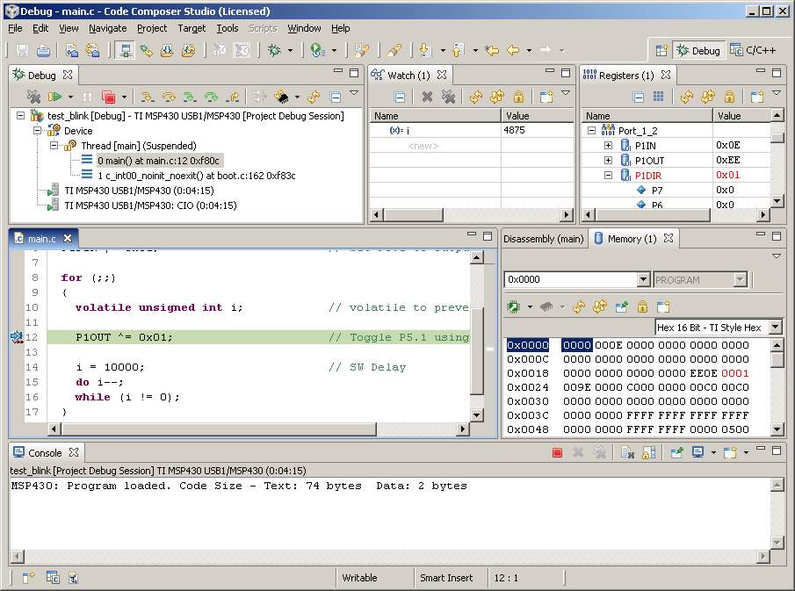Click the green Debug bug icon in main toolbar

pos(274,50)
